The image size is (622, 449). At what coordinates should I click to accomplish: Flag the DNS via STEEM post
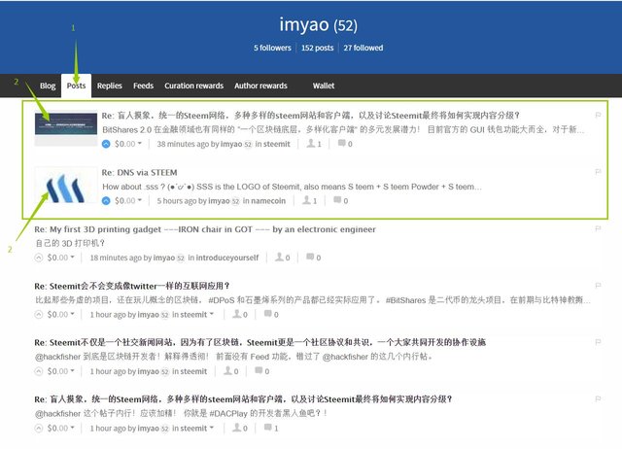(599, 172)
